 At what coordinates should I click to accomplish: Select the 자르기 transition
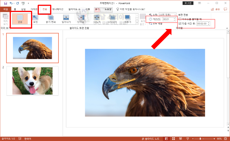(x=128, y=19)
